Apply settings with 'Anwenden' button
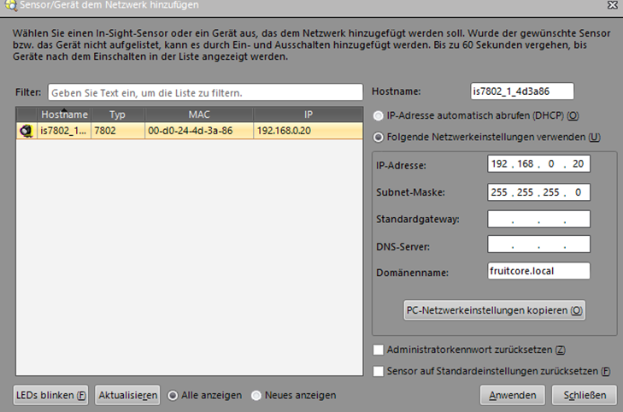 (x=512, y=395)
